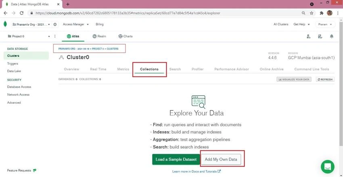
Task: Open the Command Line Tools tab
Action: click(x=312, y=69)
